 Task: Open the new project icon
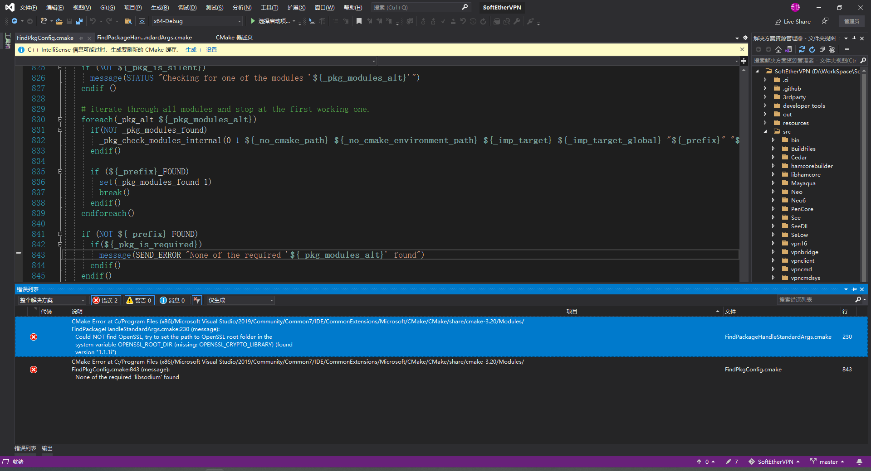44,21
